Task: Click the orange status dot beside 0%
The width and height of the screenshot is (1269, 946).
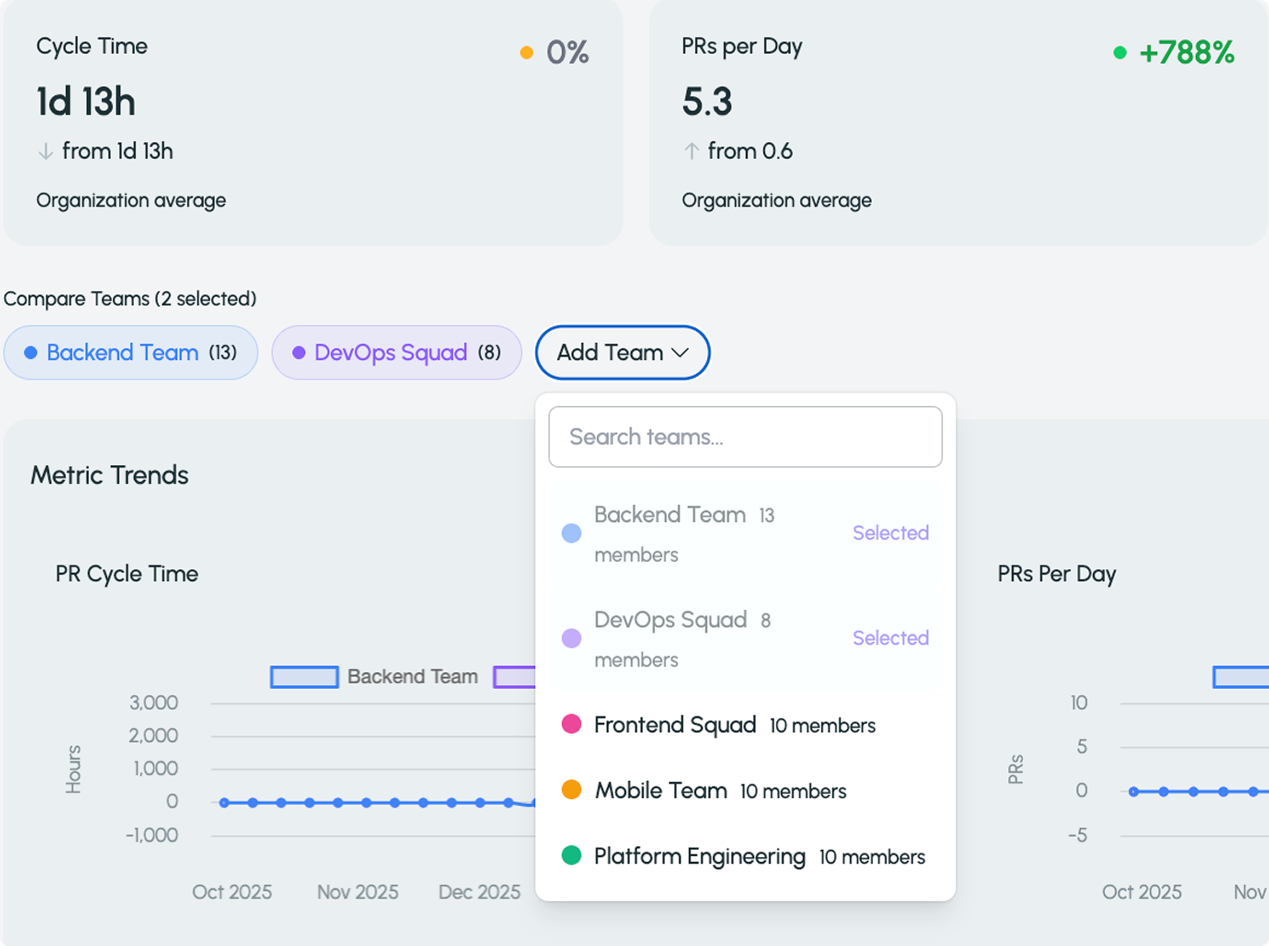Action: pos(526,53)
